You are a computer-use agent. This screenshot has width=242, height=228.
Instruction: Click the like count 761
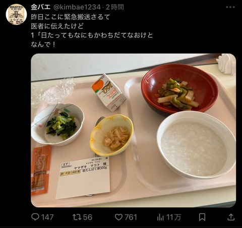coord(131,217)
